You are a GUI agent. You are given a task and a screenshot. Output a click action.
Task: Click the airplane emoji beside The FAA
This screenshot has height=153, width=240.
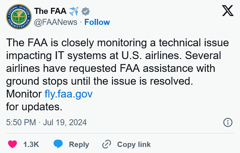(x=74, y=11)
